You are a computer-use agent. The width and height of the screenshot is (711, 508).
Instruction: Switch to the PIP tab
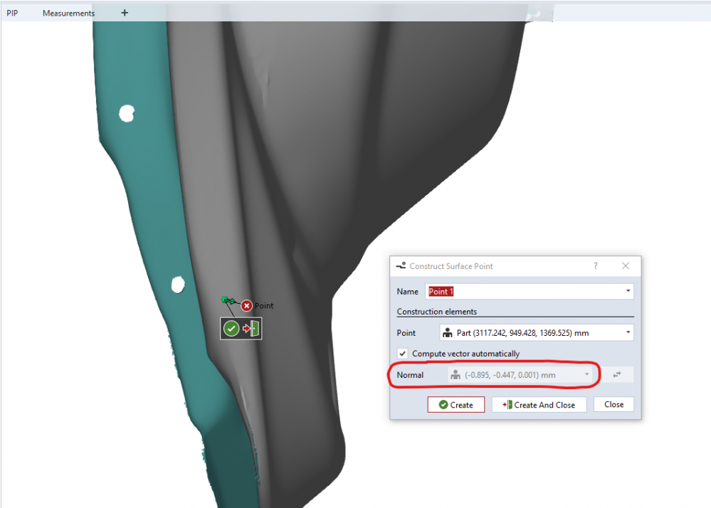click(12, 13)
